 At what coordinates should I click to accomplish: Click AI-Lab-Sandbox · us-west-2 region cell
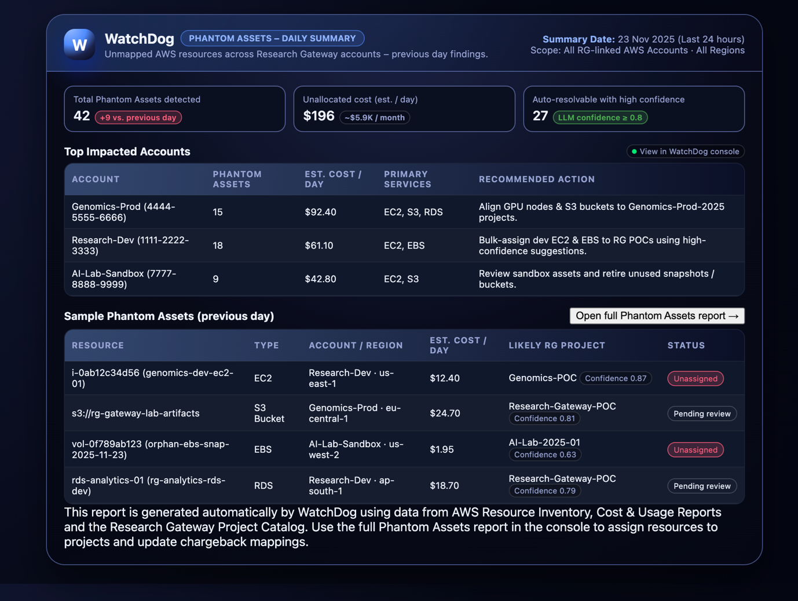356,449
